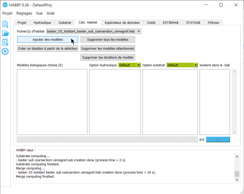Switch to the ESTIMHAB tab
The height and width of the screenshot is (194, 244).
(x=170, y=22)
